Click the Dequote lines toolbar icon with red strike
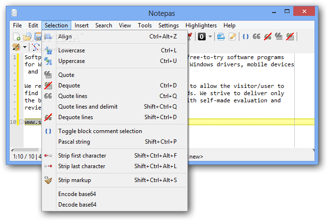The height and width of the screenshot is (221, 328). [x=267, y=37]
